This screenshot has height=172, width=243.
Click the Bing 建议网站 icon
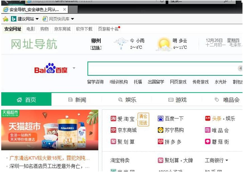(x=13, y=19)
